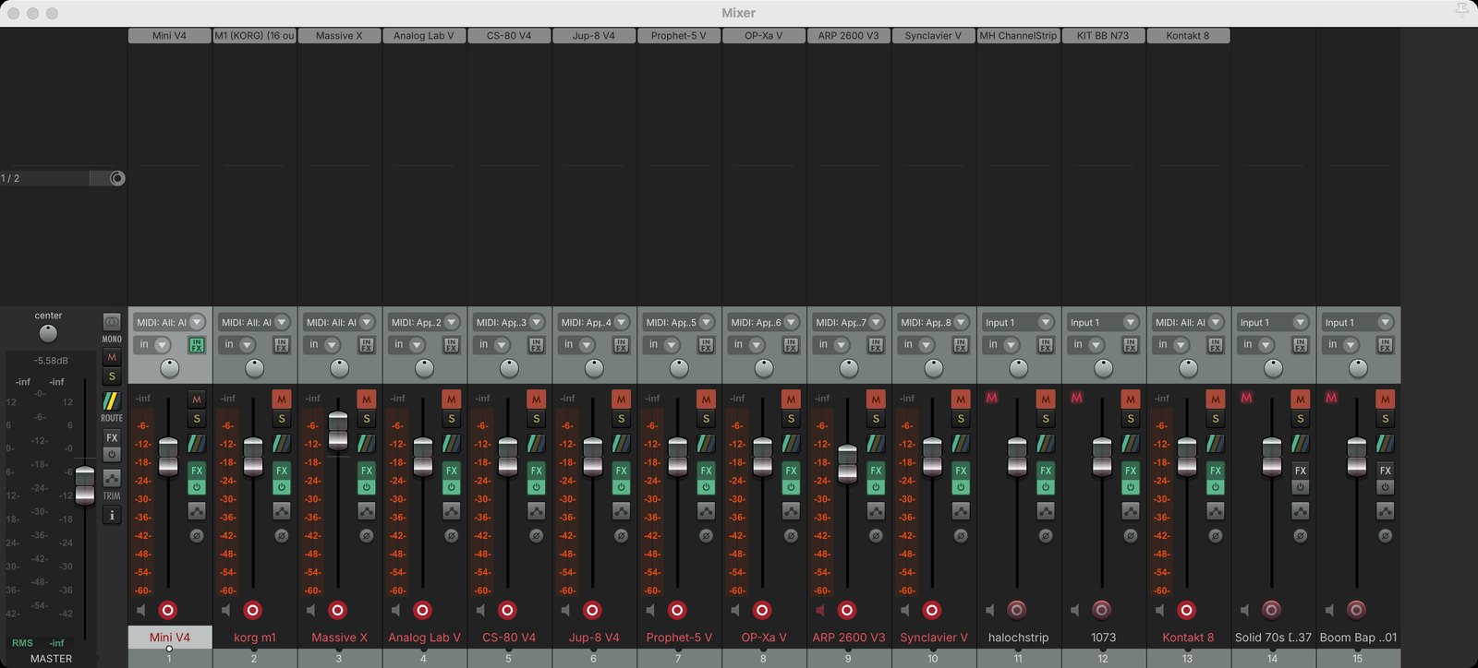Open input FX on the Mini V4 track
Image resolution: width=1478 pixels, height=668 pixels.
coord(197,345)
